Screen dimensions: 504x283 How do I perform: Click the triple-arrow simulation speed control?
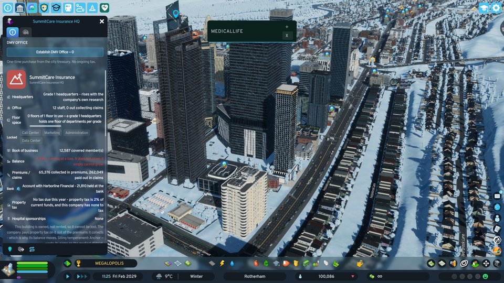click(82, 276)
